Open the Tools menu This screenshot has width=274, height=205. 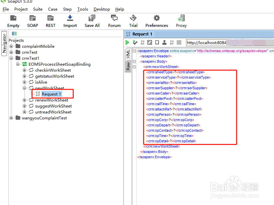[82, 9]
